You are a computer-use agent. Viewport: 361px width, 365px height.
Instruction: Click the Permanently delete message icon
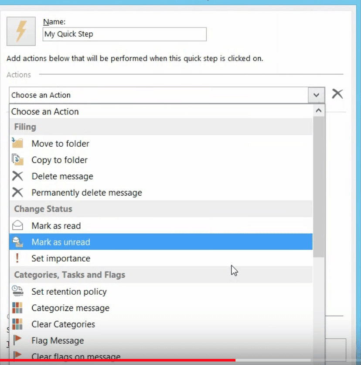coord(17,193)
